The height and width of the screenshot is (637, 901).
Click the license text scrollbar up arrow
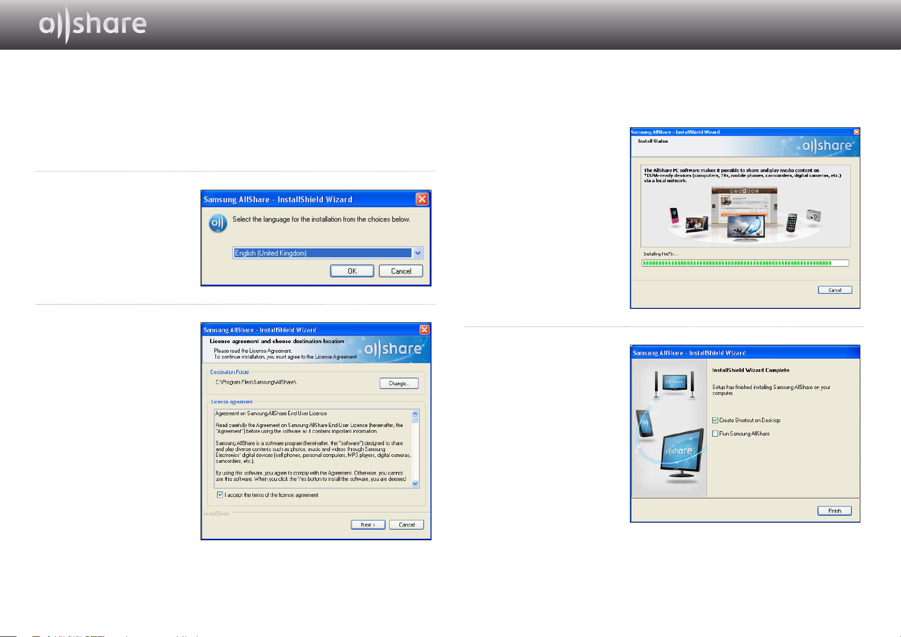(x=415, y=414)
